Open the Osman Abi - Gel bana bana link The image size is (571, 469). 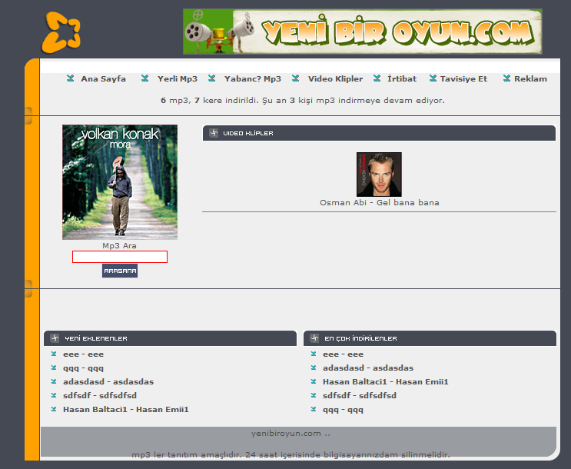pos(380,203)
